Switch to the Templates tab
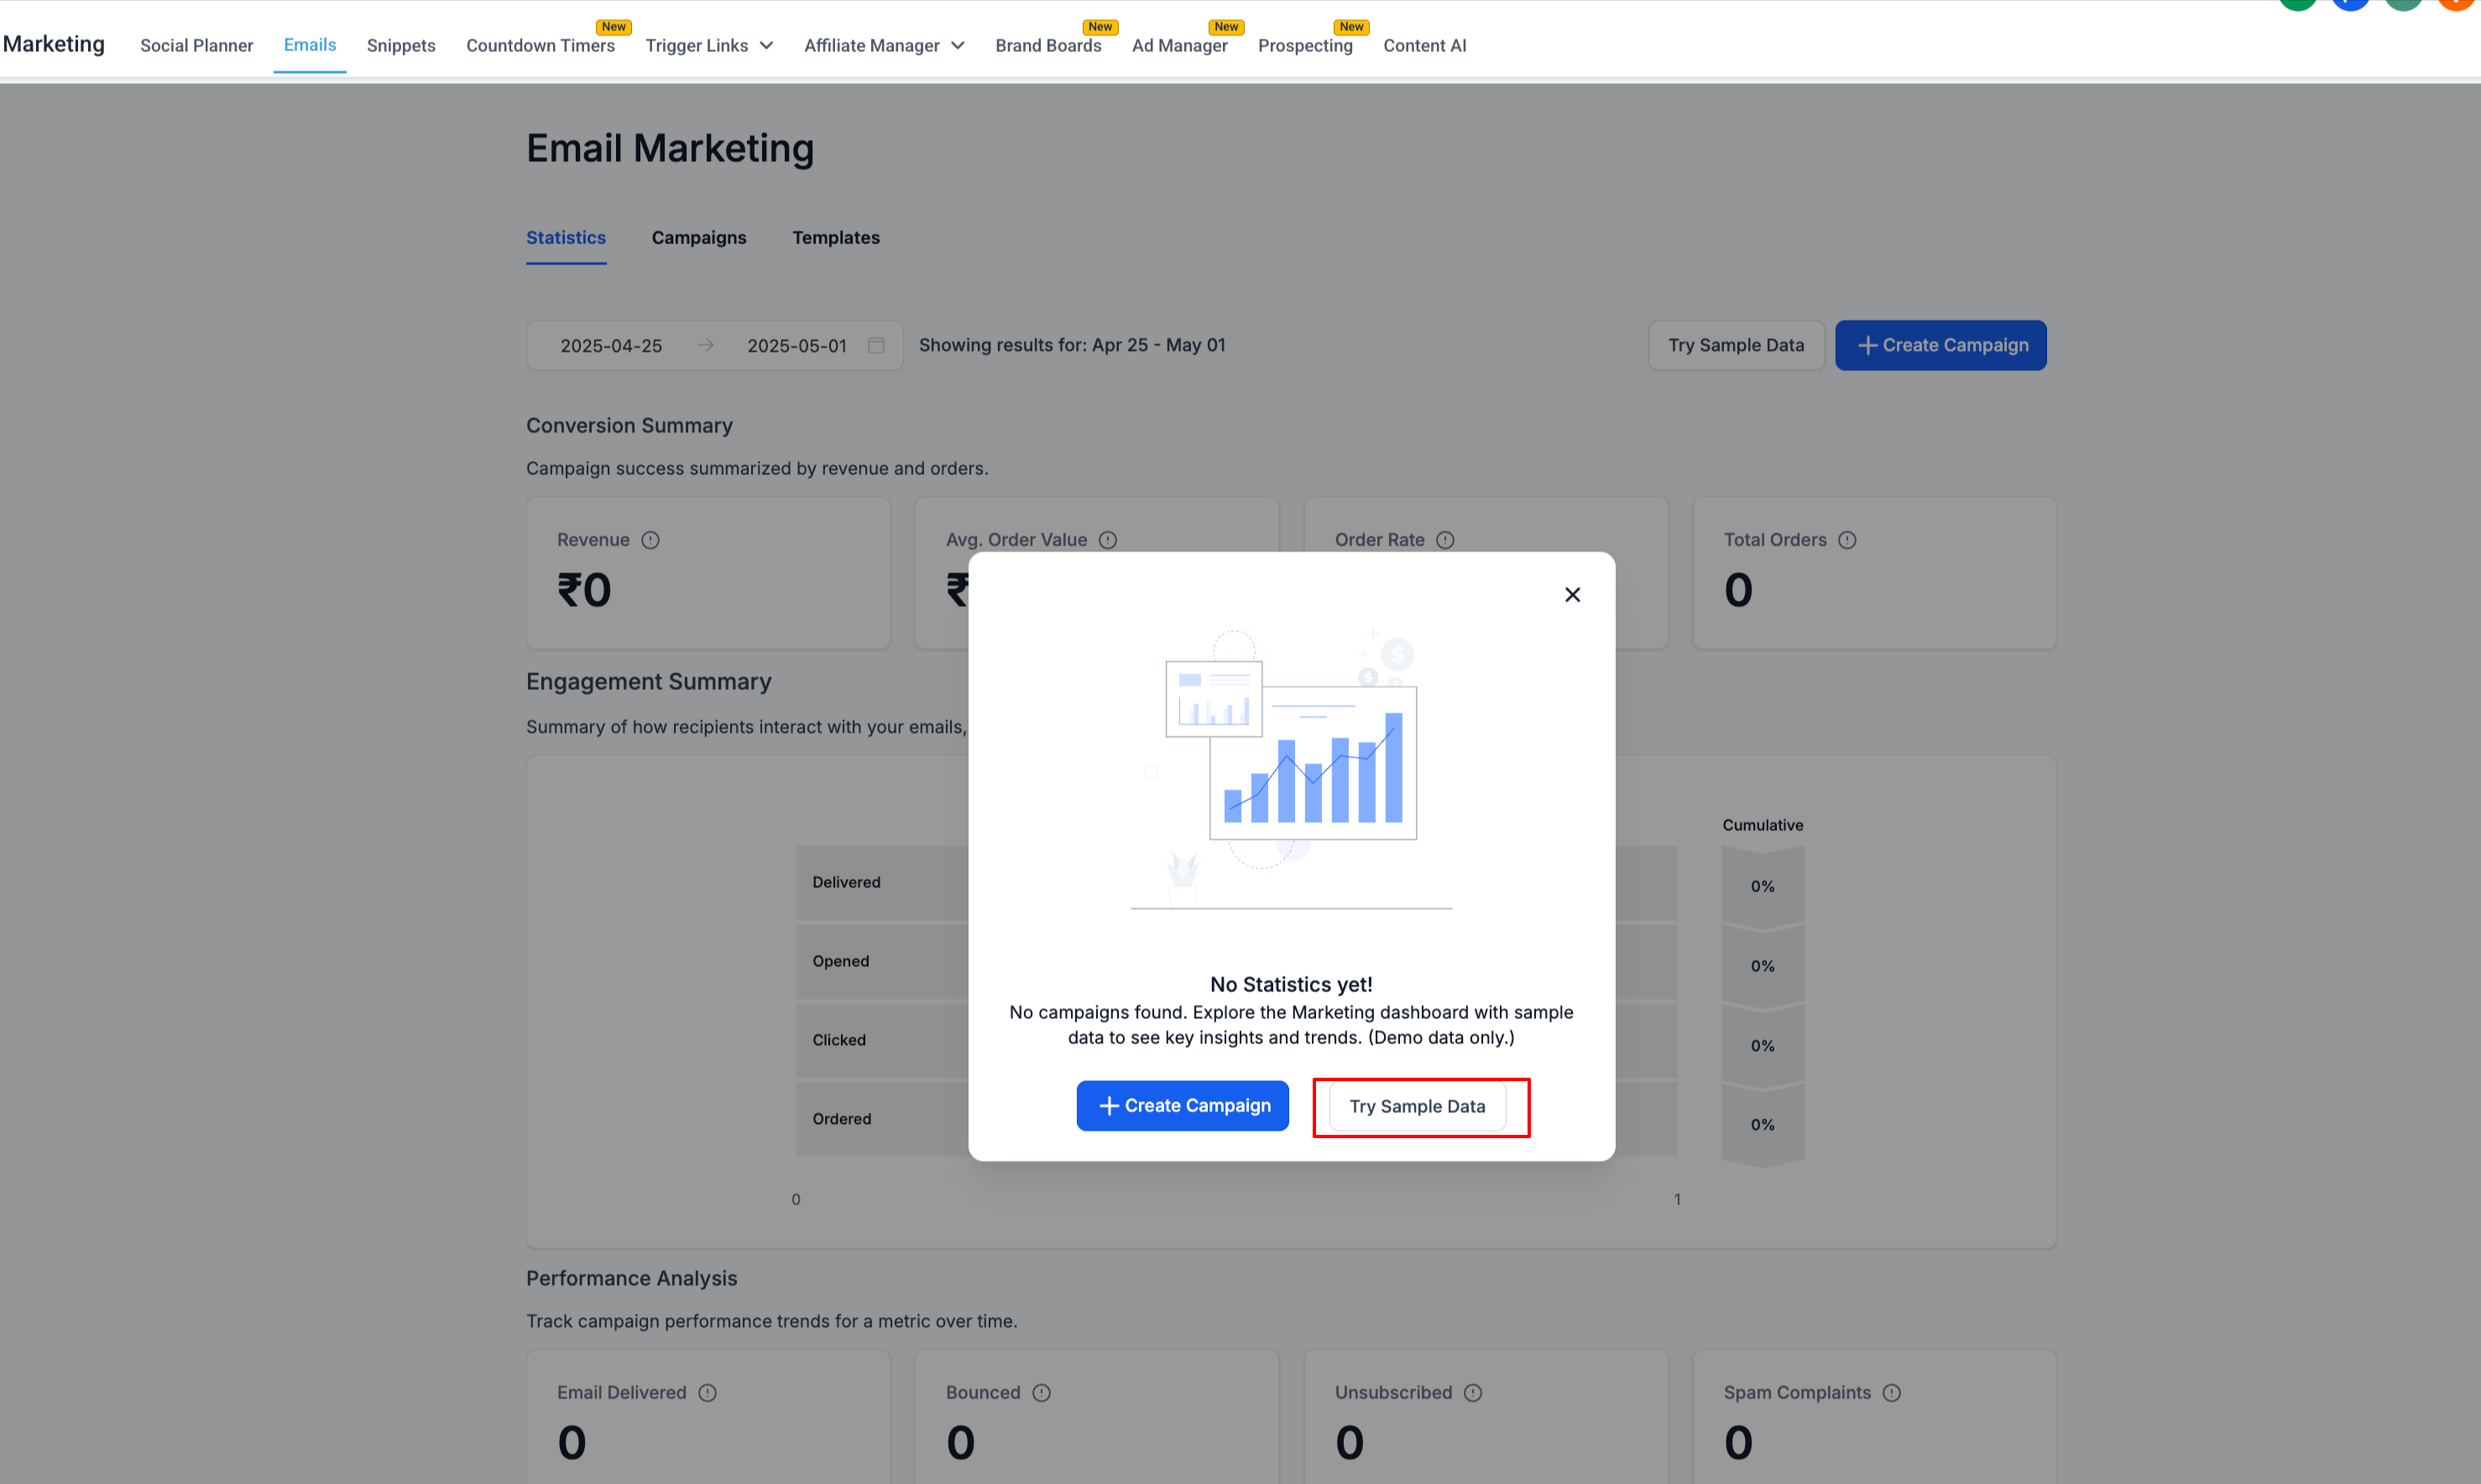Image resolution: width=2481 pixels, height=1484 pixels. point(836,238)
